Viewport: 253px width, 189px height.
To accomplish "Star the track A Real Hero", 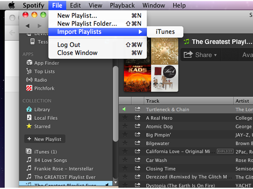I will pos(125,118).
